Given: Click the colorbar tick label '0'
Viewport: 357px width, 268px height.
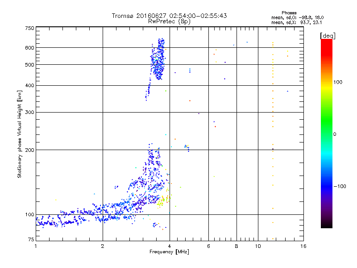Looking at the screenshot, I should coord(335,134).
